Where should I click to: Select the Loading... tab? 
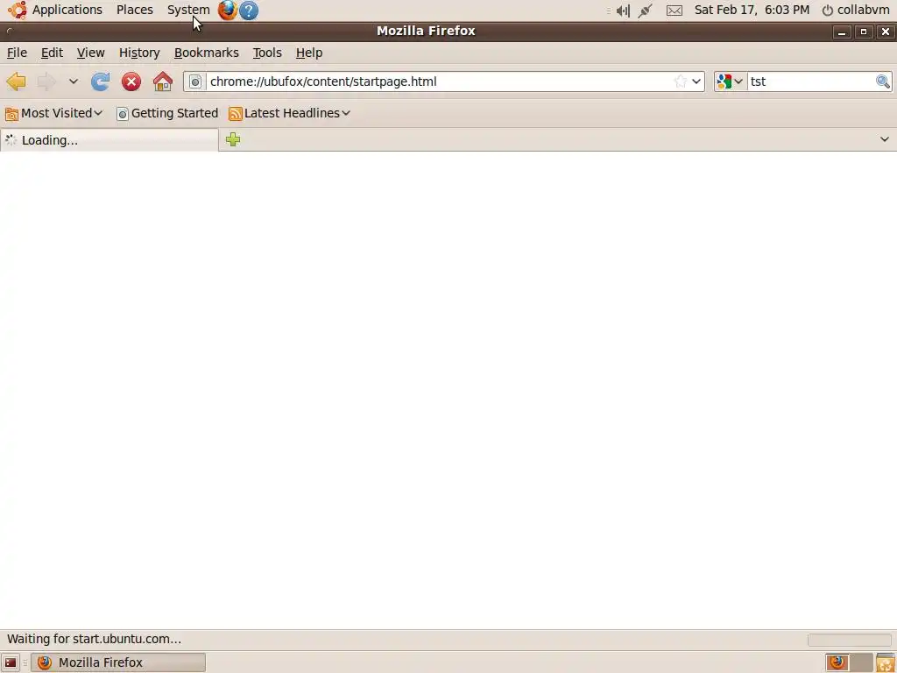[x=109, y=140]
